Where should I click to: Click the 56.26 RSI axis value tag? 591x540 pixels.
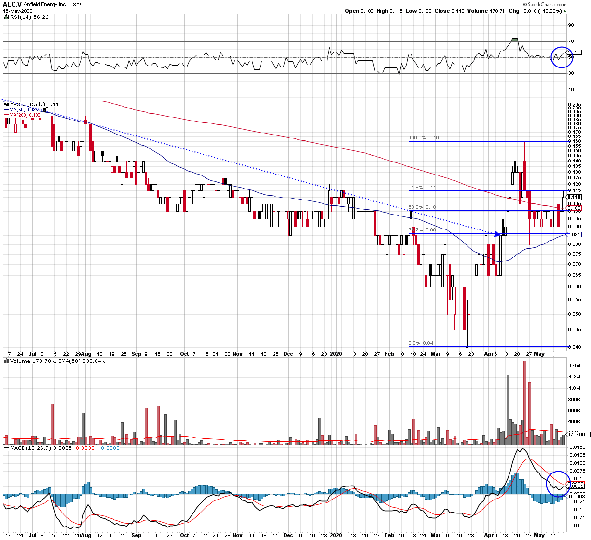coord(575,52)
